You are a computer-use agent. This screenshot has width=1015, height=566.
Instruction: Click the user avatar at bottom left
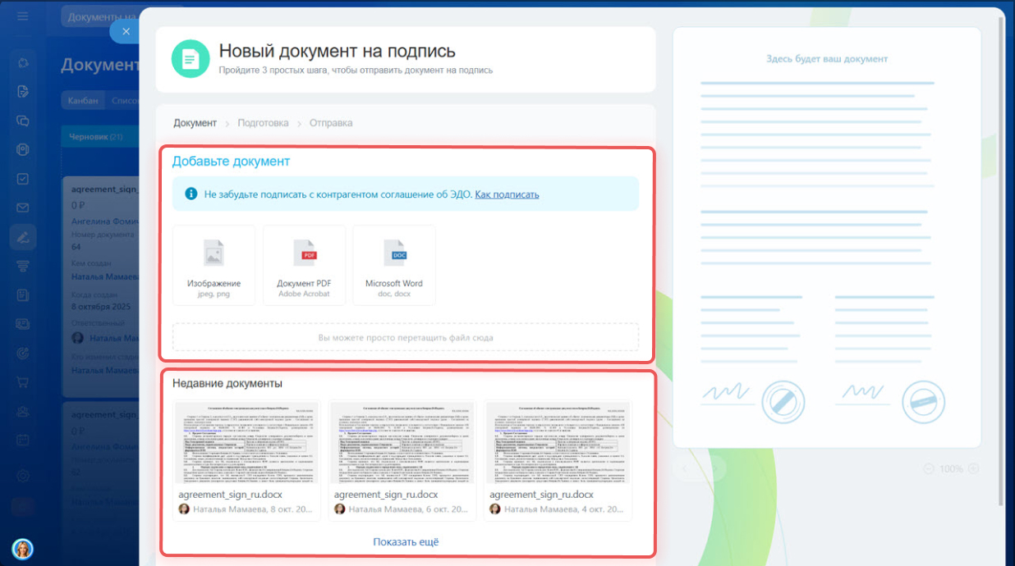tap(22, 549)
